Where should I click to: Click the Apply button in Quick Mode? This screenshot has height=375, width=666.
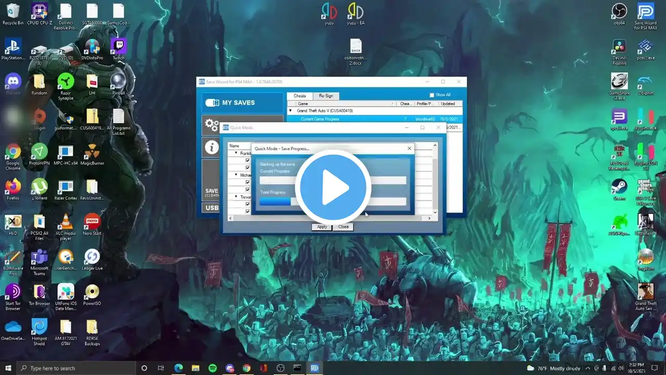click(322, 227)
